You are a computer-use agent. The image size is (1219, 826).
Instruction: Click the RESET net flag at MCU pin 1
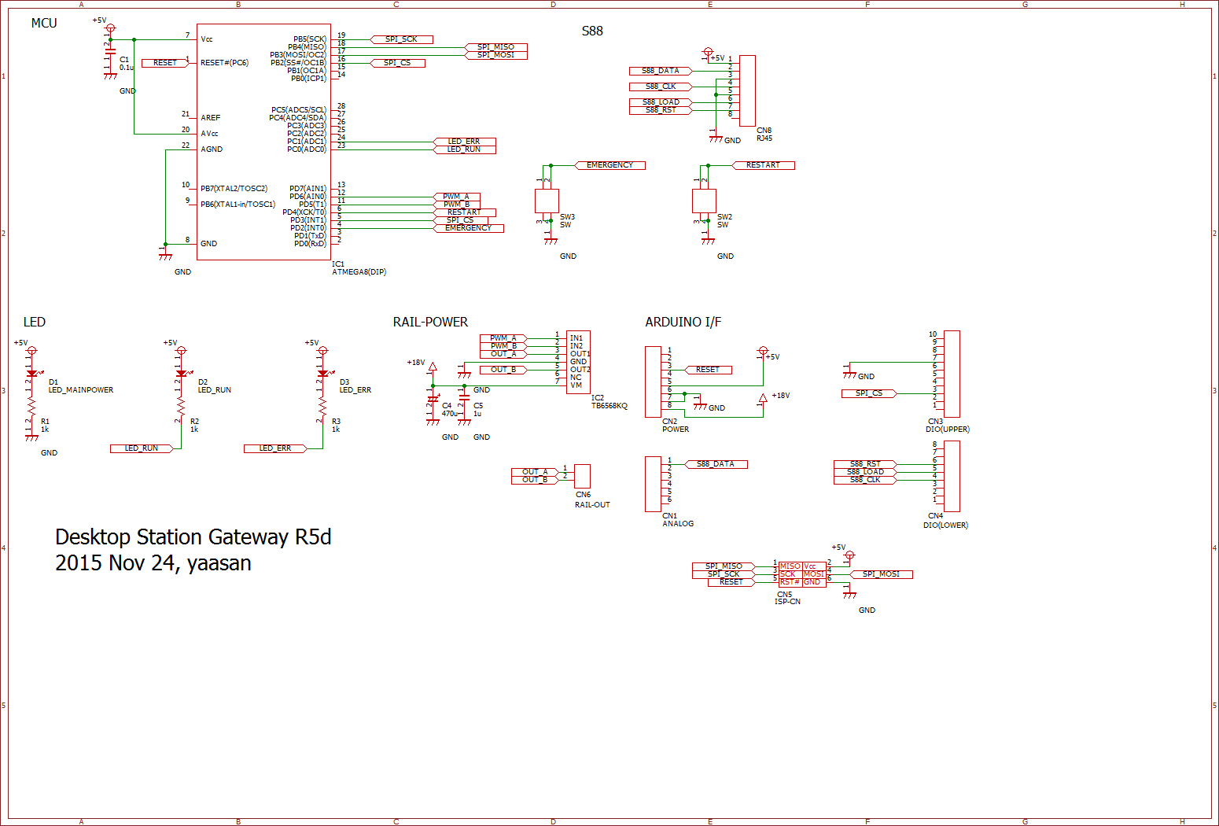click(165, 63)
